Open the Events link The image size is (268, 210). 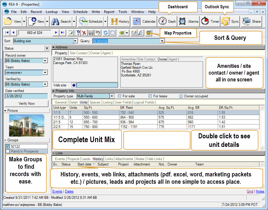click(x=57, y=191)
